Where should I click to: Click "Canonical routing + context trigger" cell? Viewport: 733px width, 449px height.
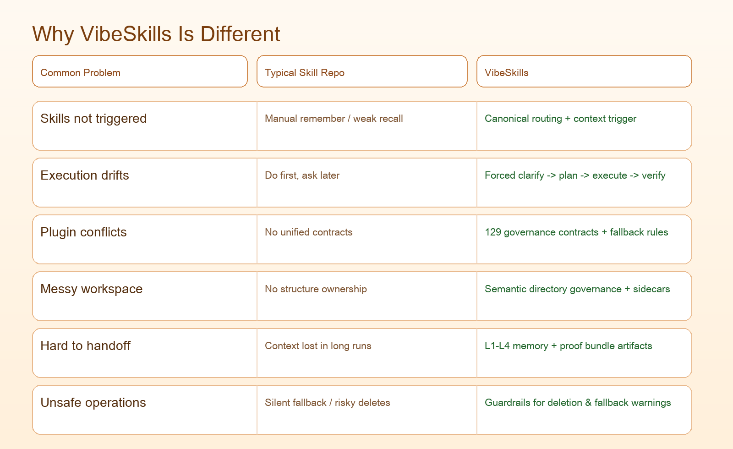560,119
